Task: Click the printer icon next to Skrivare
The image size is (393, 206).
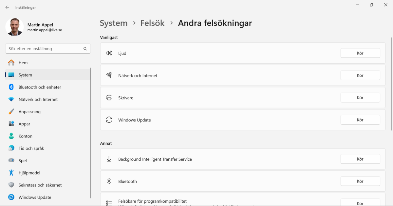Action: [109, 97]
